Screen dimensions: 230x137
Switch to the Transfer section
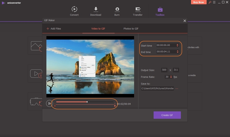(138, 11)
